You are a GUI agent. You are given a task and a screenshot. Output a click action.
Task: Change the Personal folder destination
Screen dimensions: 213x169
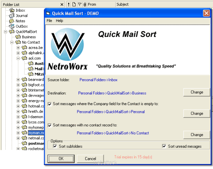pos(197,114)
